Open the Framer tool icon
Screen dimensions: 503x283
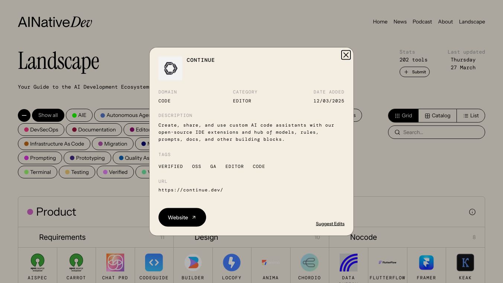pos(426,263)
